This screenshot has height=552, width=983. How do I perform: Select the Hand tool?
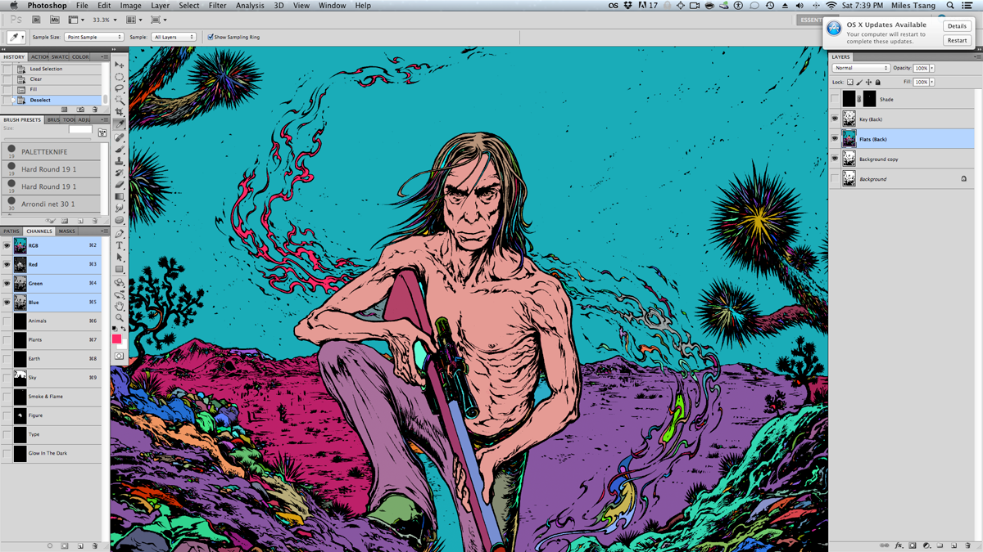coord(120,306)
